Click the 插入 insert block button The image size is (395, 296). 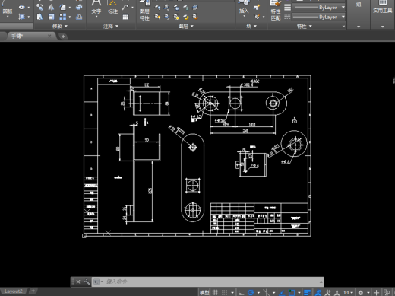coord(244,8)
